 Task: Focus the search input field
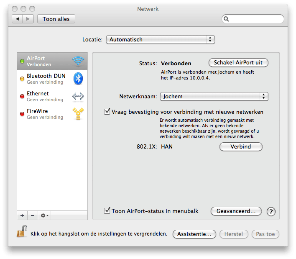click(253, 19)
